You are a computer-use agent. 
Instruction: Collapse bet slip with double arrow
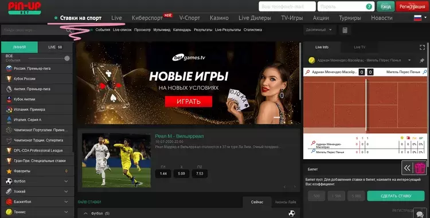point(407,168)
